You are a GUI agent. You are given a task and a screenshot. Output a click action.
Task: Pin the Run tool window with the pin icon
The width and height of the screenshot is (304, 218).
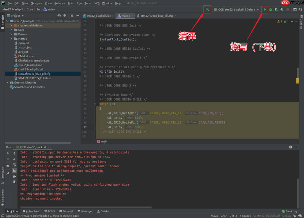pos(8,173)
